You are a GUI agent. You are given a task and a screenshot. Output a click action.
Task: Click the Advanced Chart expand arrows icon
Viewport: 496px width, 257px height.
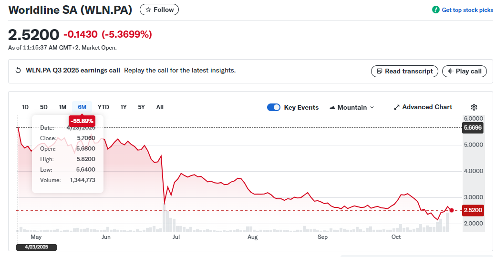tap(396, 107)
